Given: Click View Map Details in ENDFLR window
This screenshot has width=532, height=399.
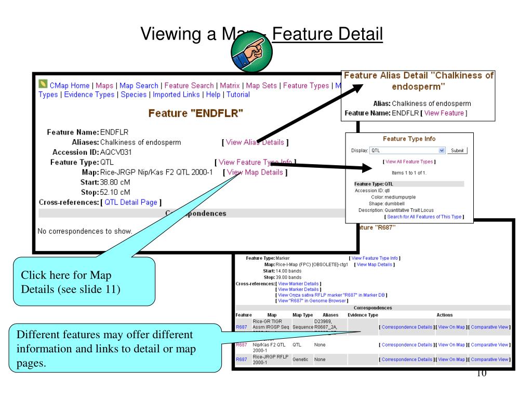Looking at the screenshot, I should click(255, 172).
